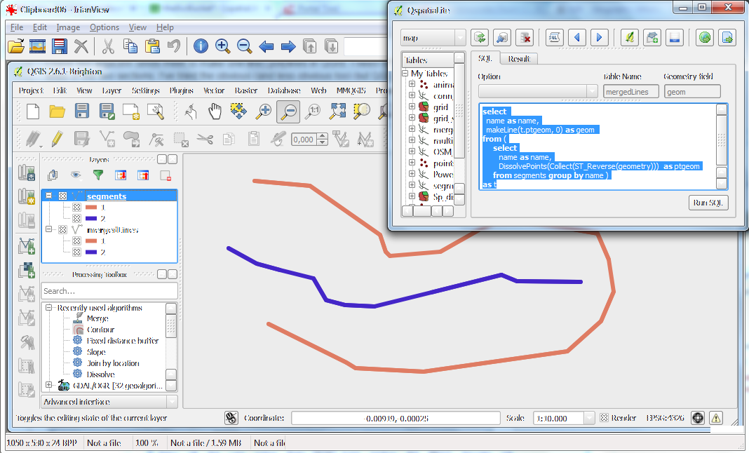The image size is (749, 453).
Task: Save QGIS project
Action: (82, 111)
